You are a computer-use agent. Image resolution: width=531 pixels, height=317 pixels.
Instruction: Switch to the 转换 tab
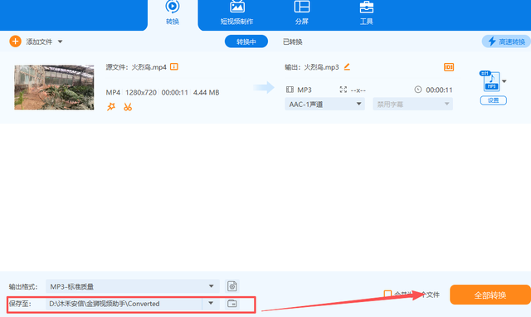pos(173,13)
